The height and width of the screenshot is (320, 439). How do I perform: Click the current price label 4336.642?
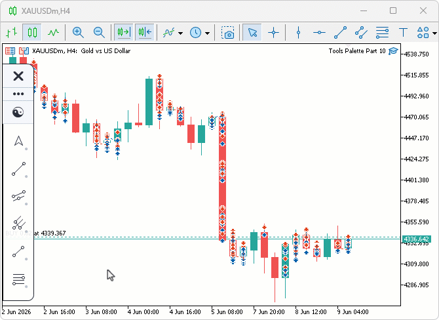click(416, 239)
